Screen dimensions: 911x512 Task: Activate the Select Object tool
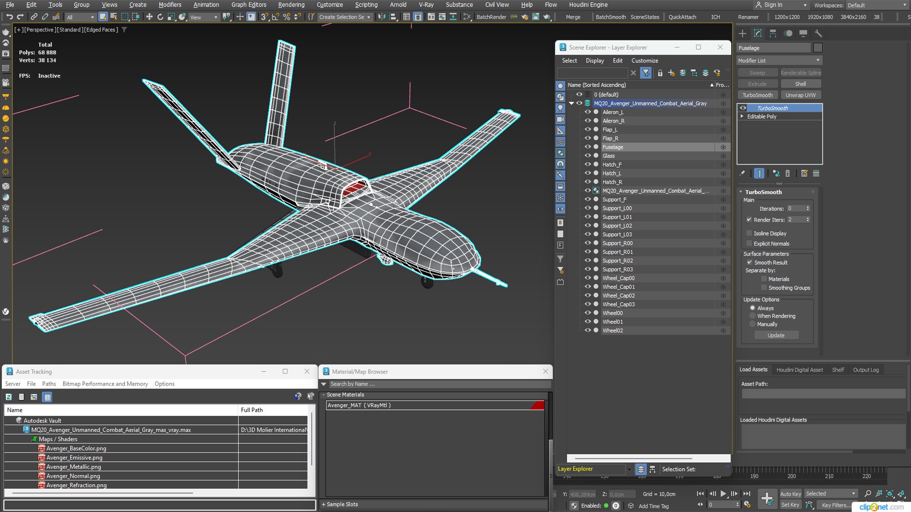pos(103,17)
